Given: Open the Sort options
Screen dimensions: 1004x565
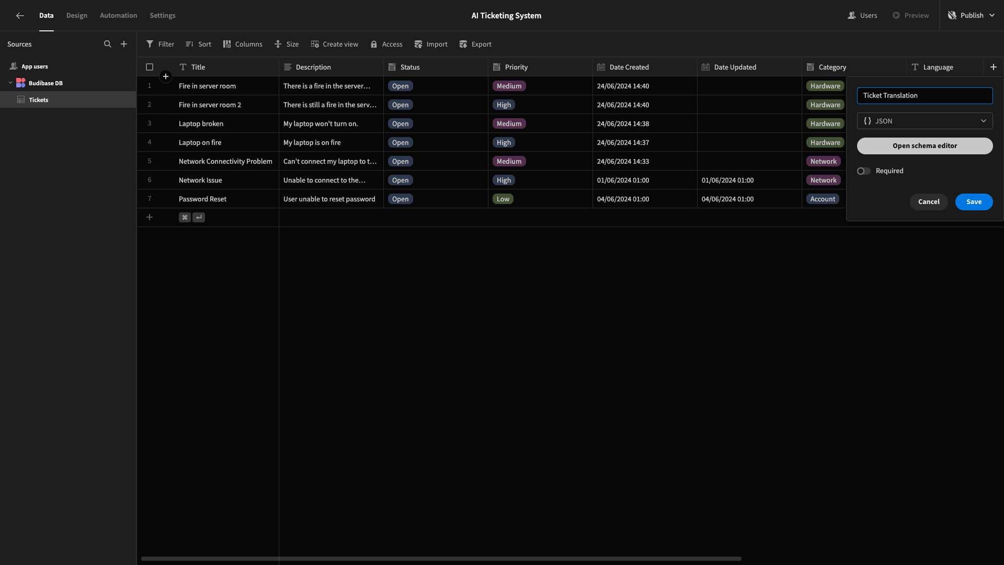Looking at the screenshot, I should click(x=198, y=44).
